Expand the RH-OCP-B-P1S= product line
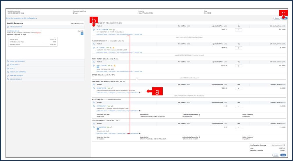The width and height of the screenshot is (293, 161). pos(94,88)
